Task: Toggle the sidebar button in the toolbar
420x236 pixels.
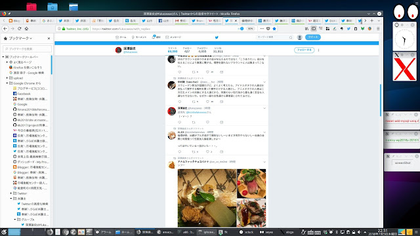Action: pos(314,29)
